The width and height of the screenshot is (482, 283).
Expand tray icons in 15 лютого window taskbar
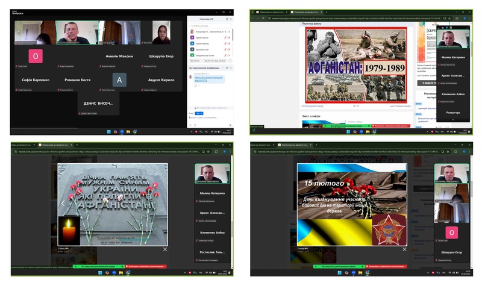[428, 273]
